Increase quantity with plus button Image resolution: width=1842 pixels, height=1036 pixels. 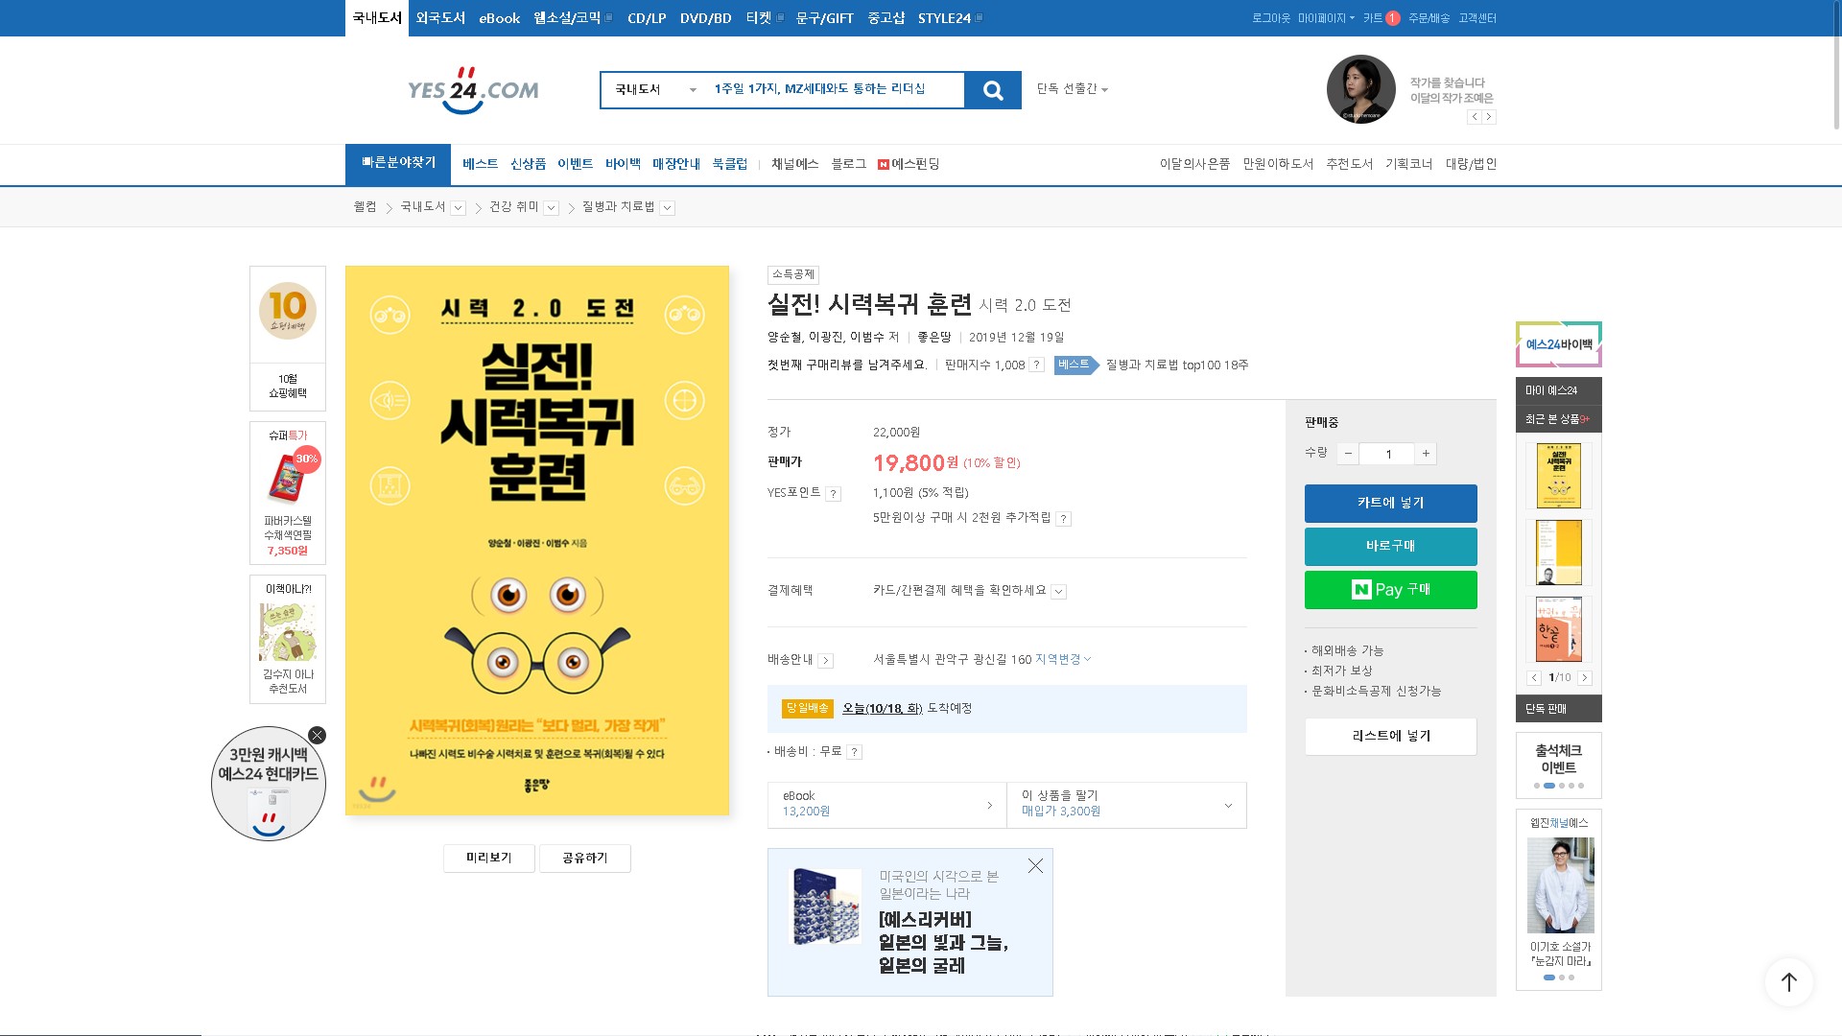point(1426,454)
